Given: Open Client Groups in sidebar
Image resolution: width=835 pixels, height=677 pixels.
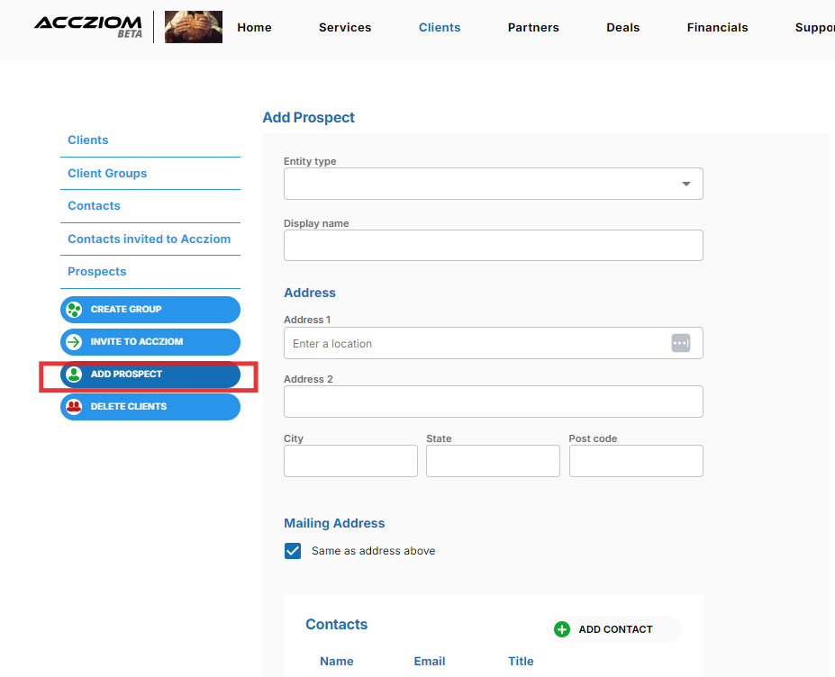Looking at the screenshot, I should click(x=107, y=174).
